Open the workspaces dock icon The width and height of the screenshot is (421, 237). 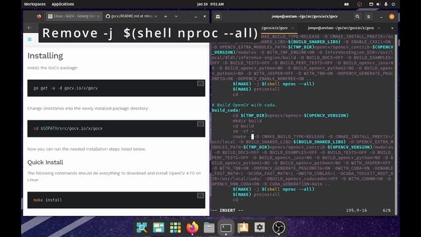159,227
